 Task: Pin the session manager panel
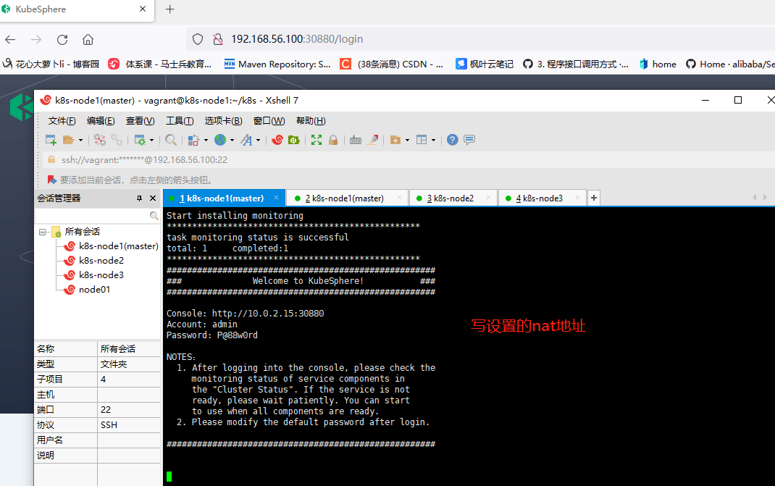139,198
